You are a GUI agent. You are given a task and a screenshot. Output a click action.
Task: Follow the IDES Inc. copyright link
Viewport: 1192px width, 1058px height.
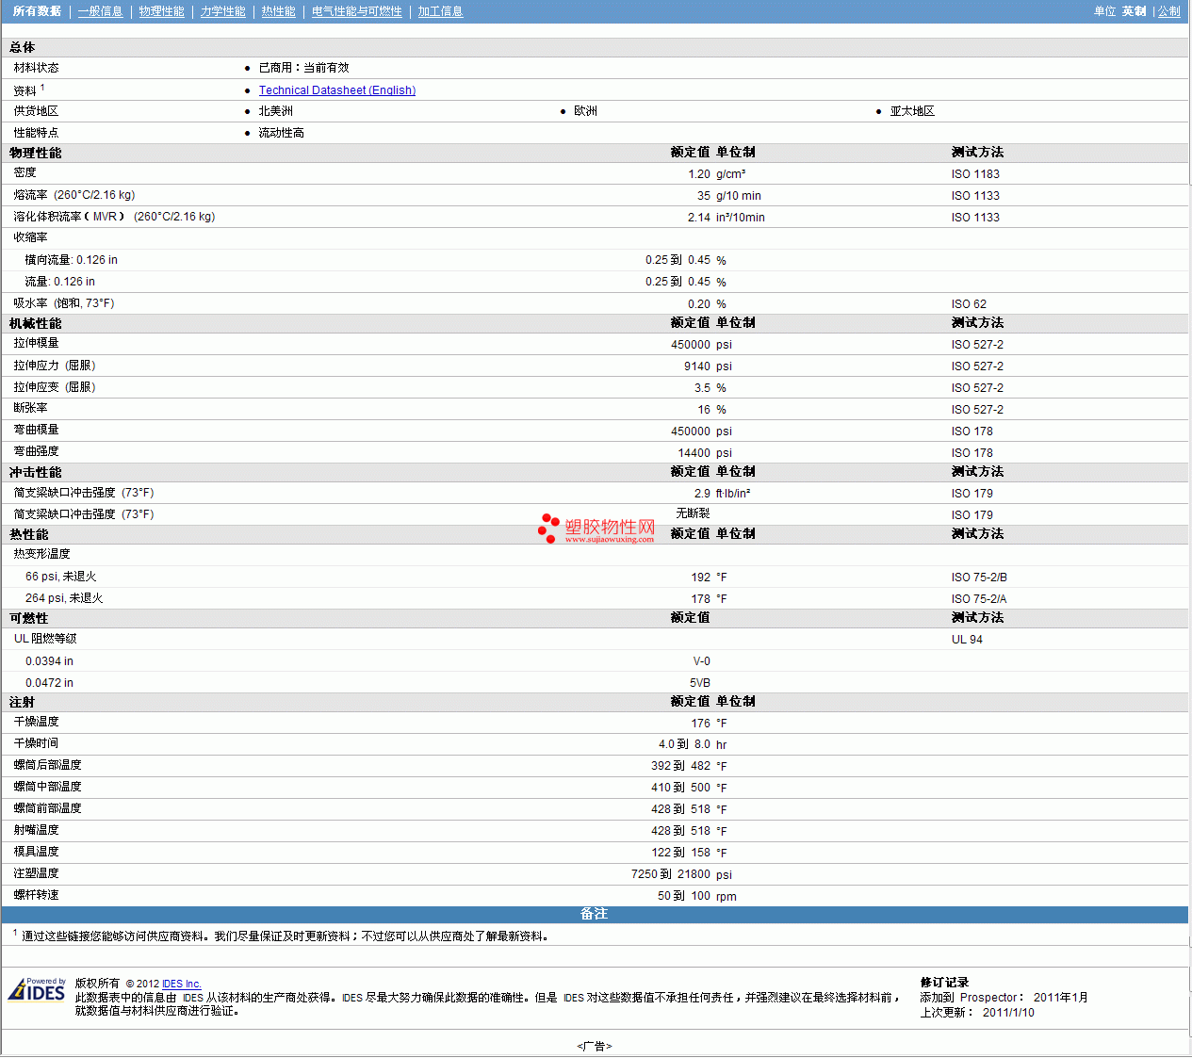[181, 984]
